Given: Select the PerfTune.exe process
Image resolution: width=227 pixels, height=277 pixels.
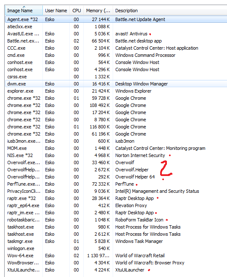Looking at the screenshot, I should tap(116, 184).
